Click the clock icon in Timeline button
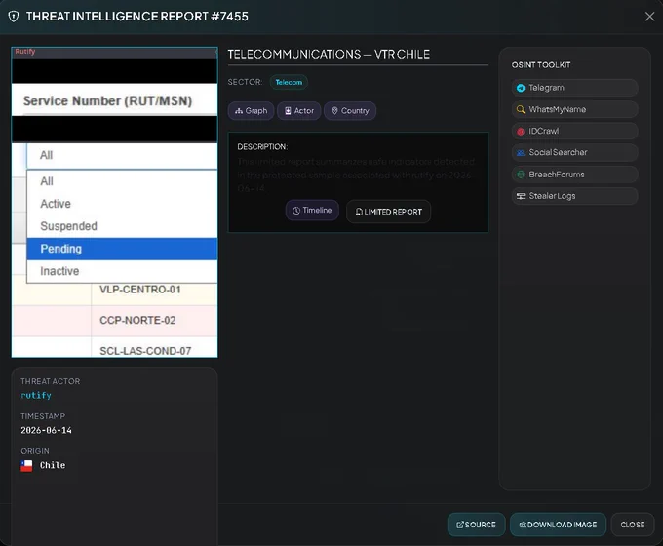 click(x=296, y=211)
